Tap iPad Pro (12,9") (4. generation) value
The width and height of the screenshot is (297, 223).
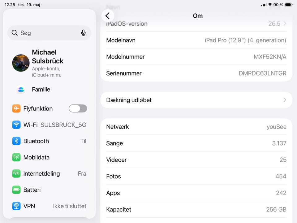coord(245,40)
